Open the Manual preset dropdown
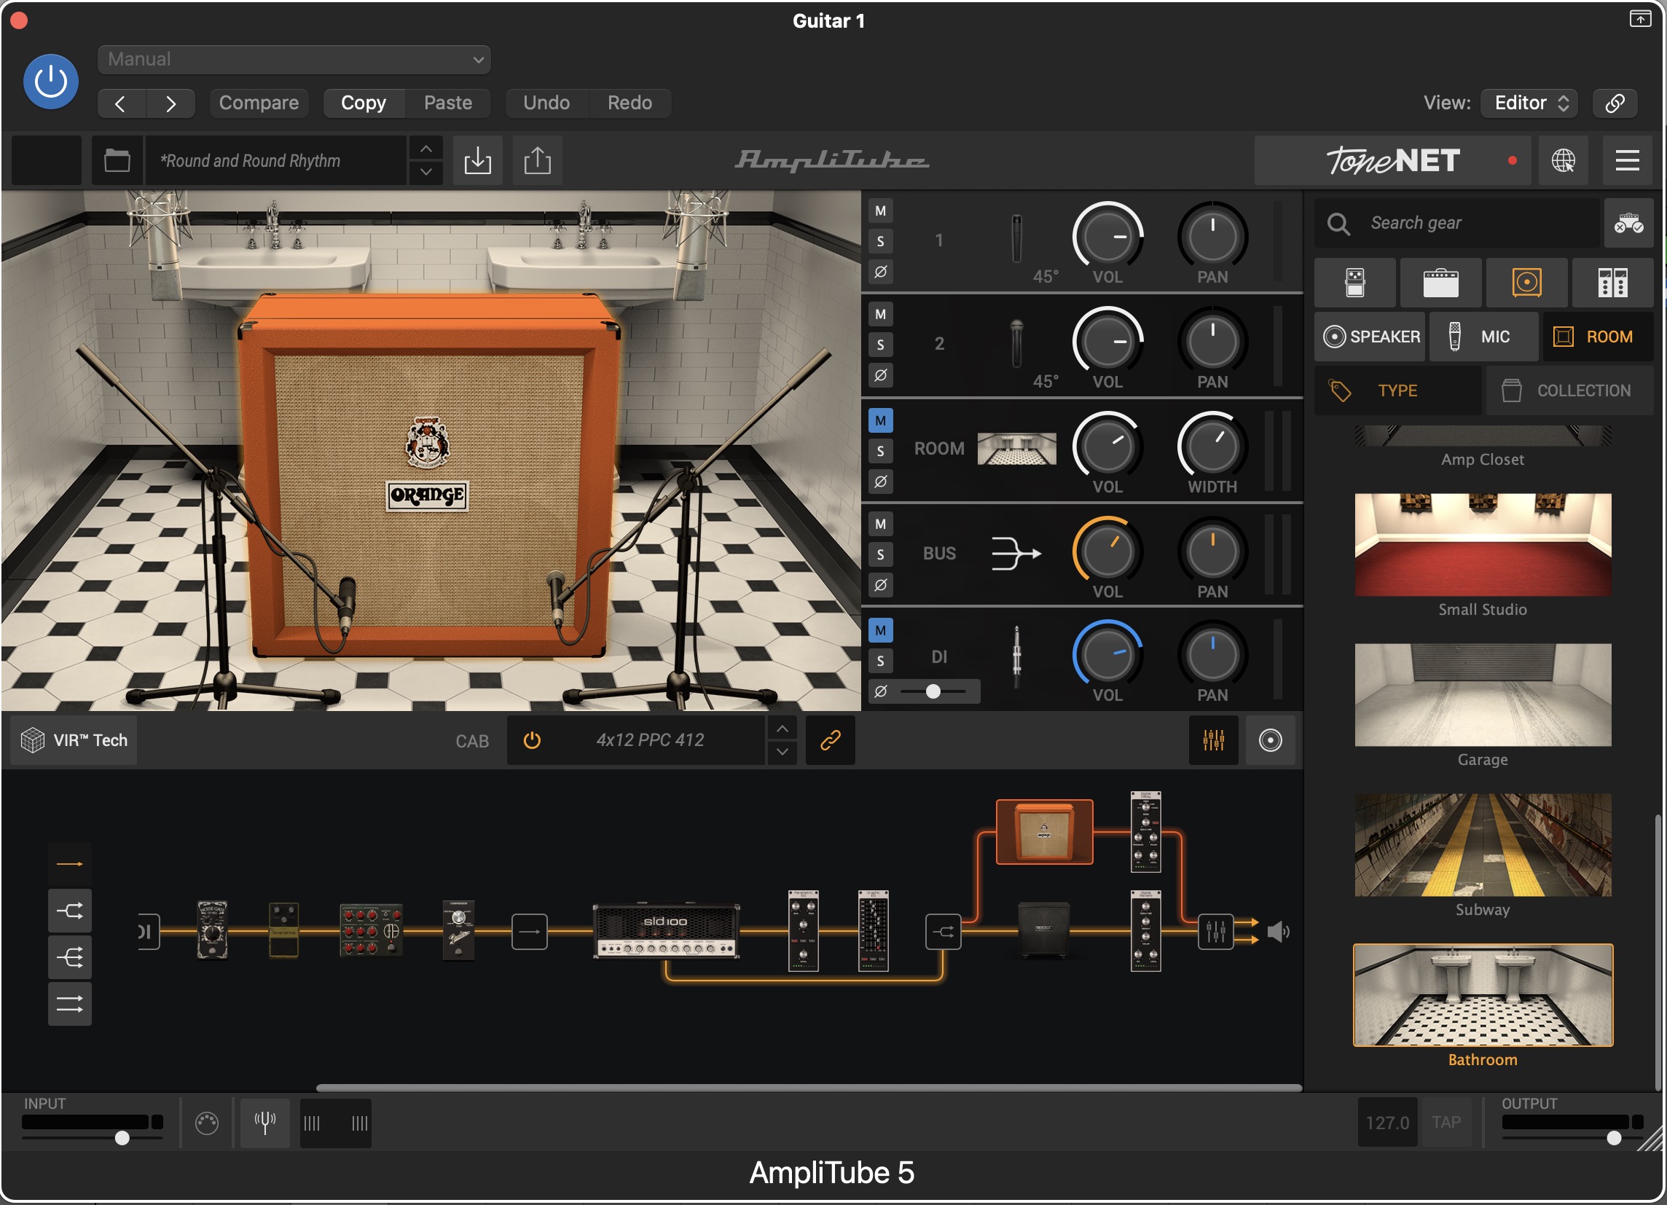Image resolution: width=1667 pixels, height=1205 pixels. [x=294, y=60]
